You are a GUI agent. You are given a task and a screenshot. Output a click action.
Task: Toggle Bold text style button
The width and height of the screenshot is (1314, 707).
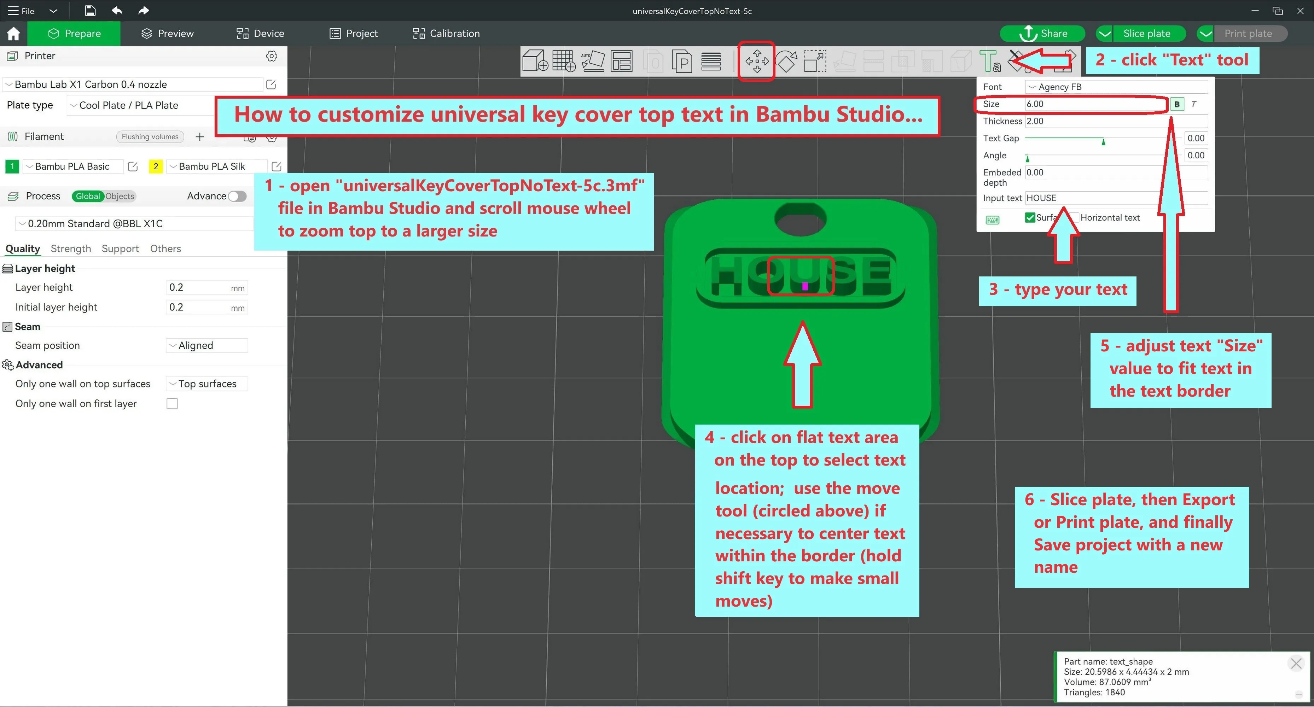tap(1177, 104)
